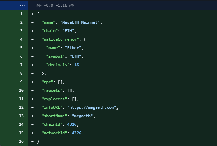217x146 pixels.
Task: Select line number 11
Action: click(21, 99)
